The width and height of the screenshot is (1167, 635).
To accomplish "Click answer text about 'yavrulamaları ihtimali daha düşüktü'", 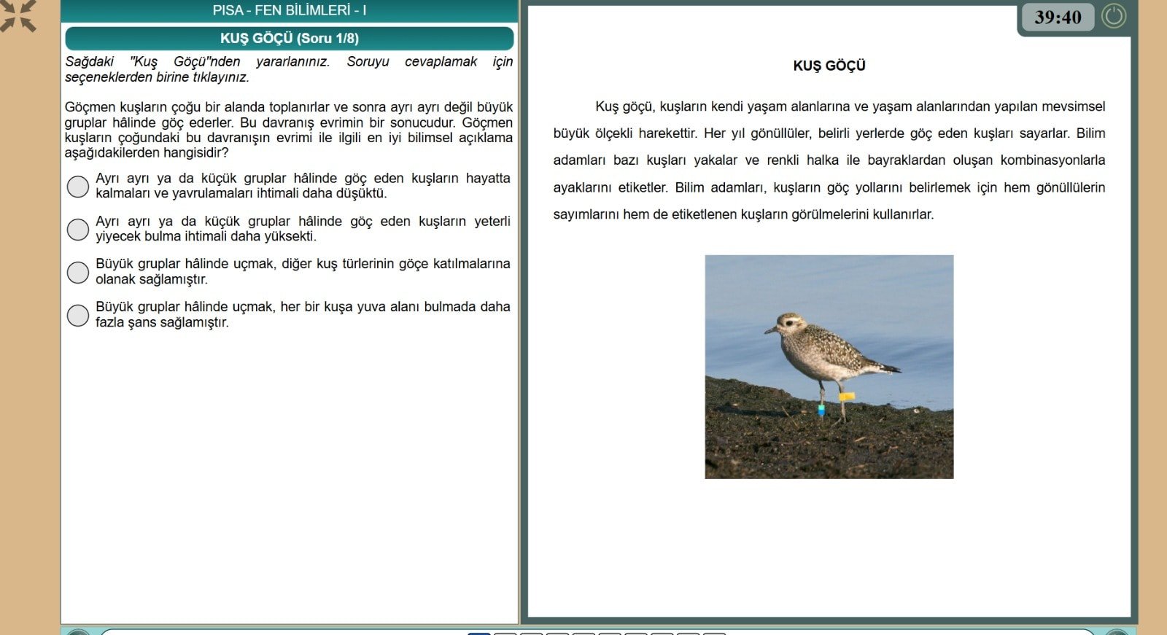I will tap(303, 186).
